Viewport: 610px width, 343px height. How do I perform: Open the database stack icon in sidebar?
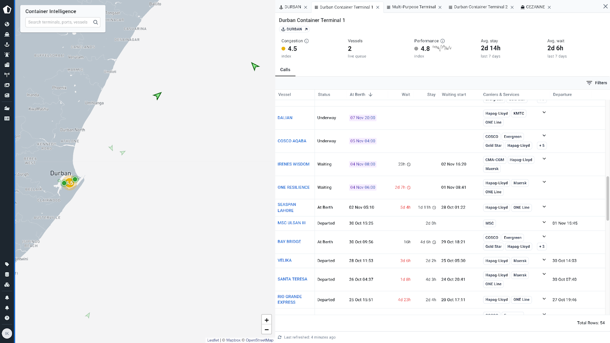[7, 274]
